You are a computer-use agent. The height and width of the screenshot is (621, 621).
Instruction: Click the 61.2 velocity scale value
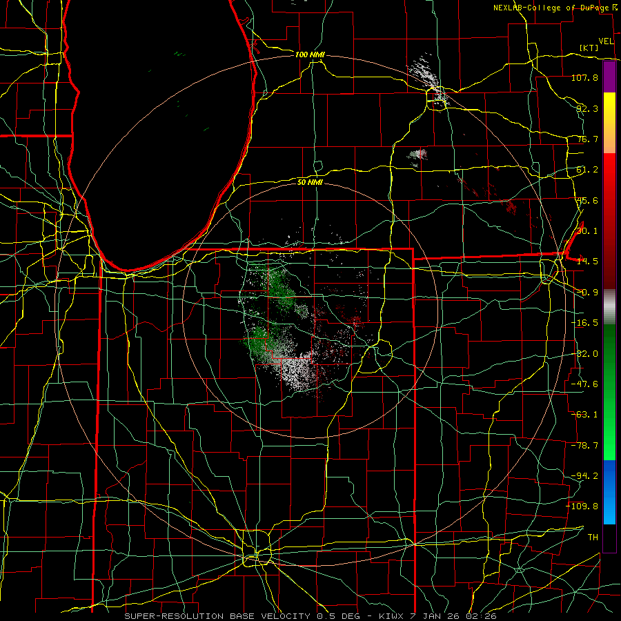click(x=587, y=170)
